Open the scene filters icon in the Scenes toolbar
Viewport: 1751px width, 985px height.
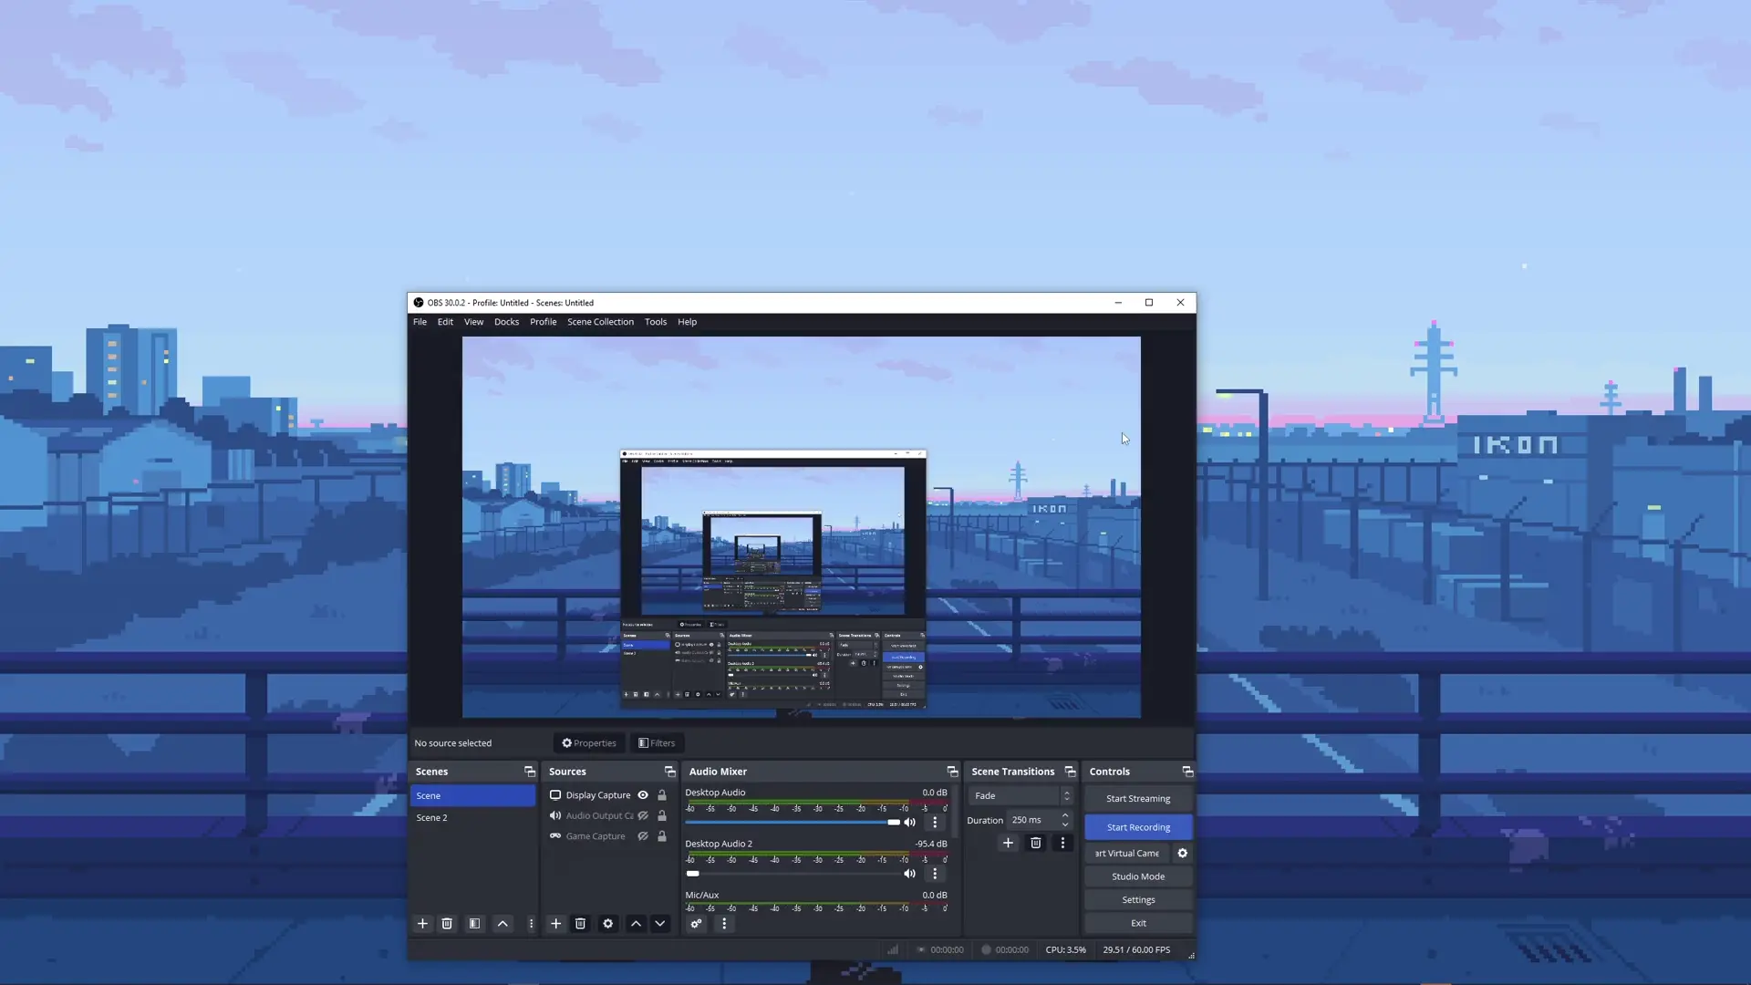pyautogui.click(x=474, y=924)
